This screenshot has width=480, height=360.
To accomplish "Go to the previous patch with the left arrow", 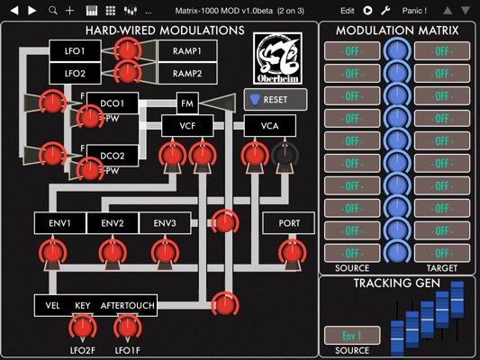I will (14, 11).
